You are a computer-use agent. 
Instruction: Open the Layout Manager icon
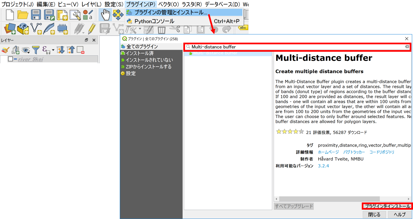(75, 15)
